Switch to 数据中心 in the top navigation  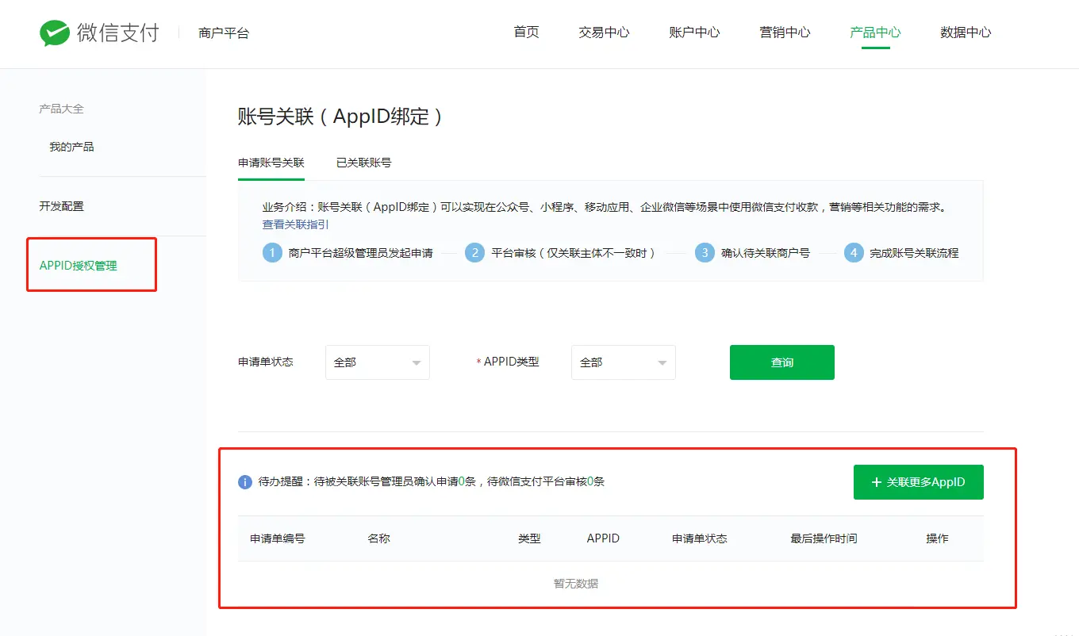click(x=966, y=33)
